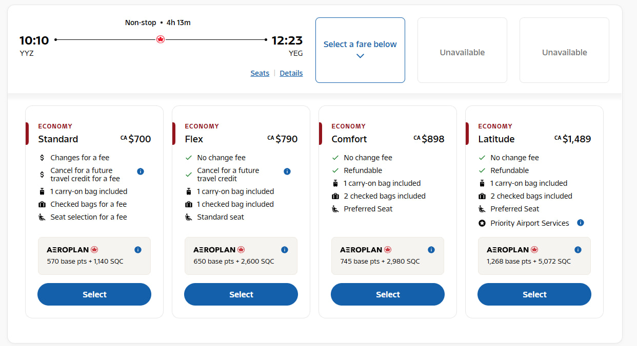Screen dimensions: 637x346
Task: Click dollar icon beside Changes for a fee
Action: click(42, 158)
